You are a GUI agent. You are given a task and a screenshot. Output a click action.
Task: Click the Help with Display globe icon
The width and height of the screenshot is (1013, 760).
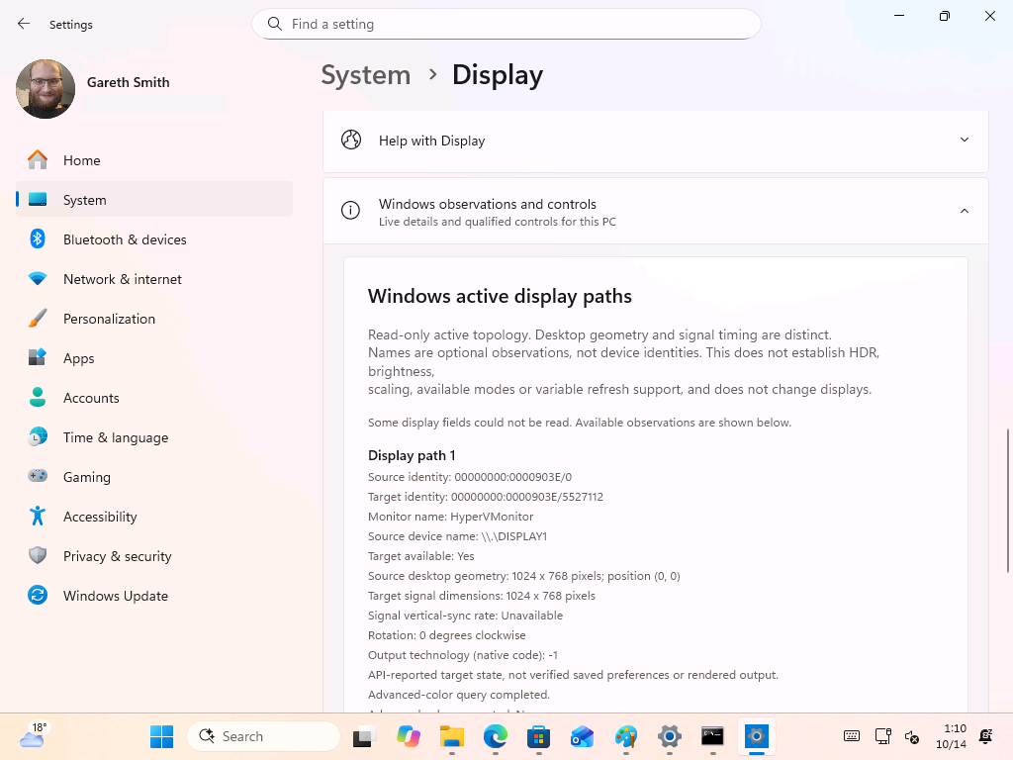351,140
